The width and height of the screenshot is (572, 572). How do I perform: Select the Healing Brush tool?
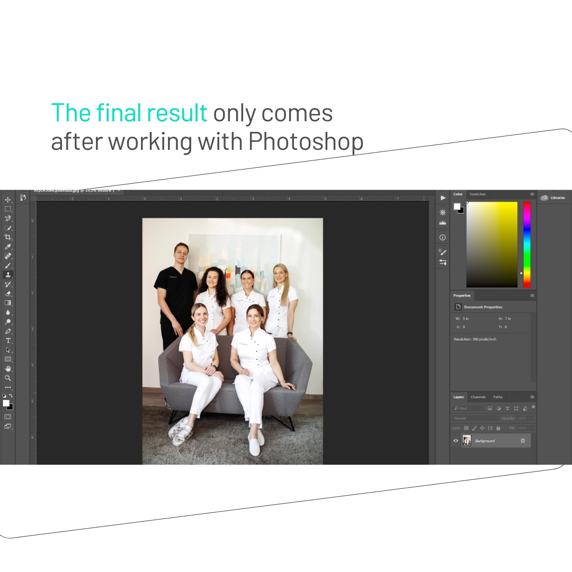pyautogui.click(x=7, y=256)
